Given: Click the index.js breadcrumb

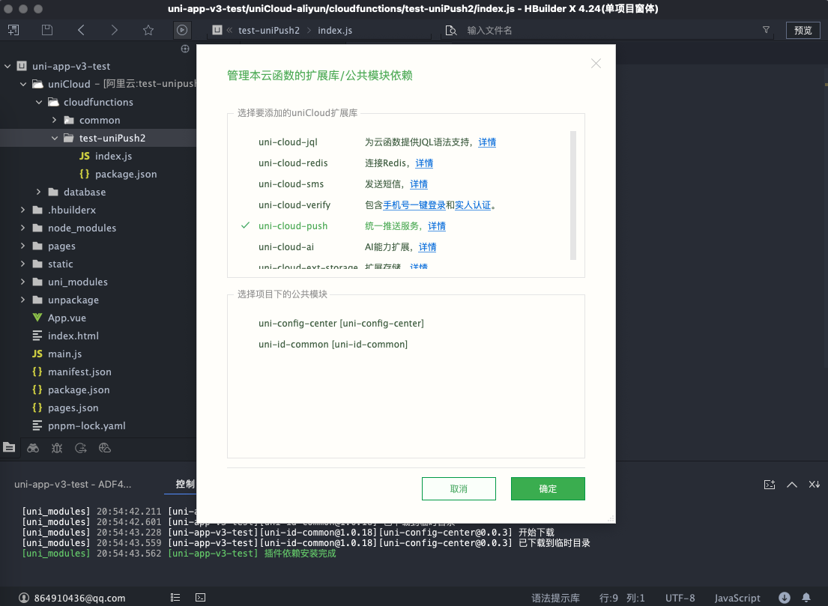Looking at the screenshot, I should [335, 30].
